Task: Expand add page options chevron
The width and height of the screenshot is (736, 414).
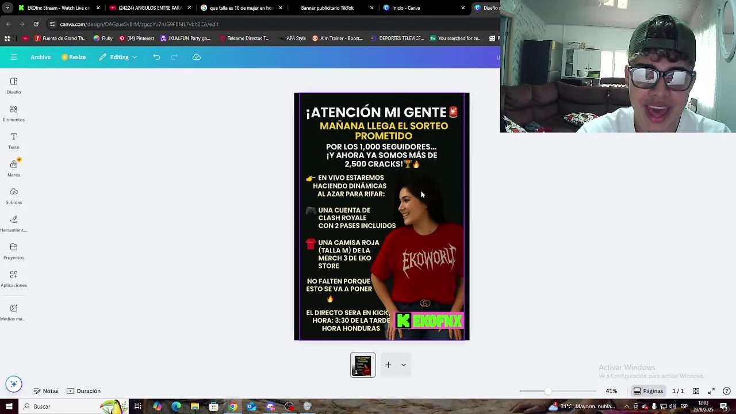Action: [x=403, y=365]
